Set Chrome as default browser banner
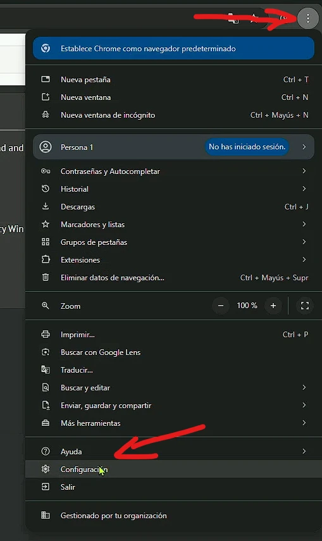322x541 pixels. [173, 48]
